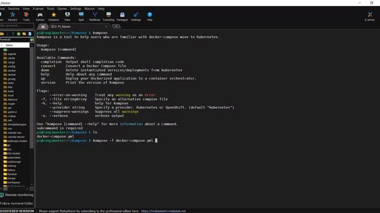Open the Help menu
This screenshot has width=380, height=213.
point(101,9)
